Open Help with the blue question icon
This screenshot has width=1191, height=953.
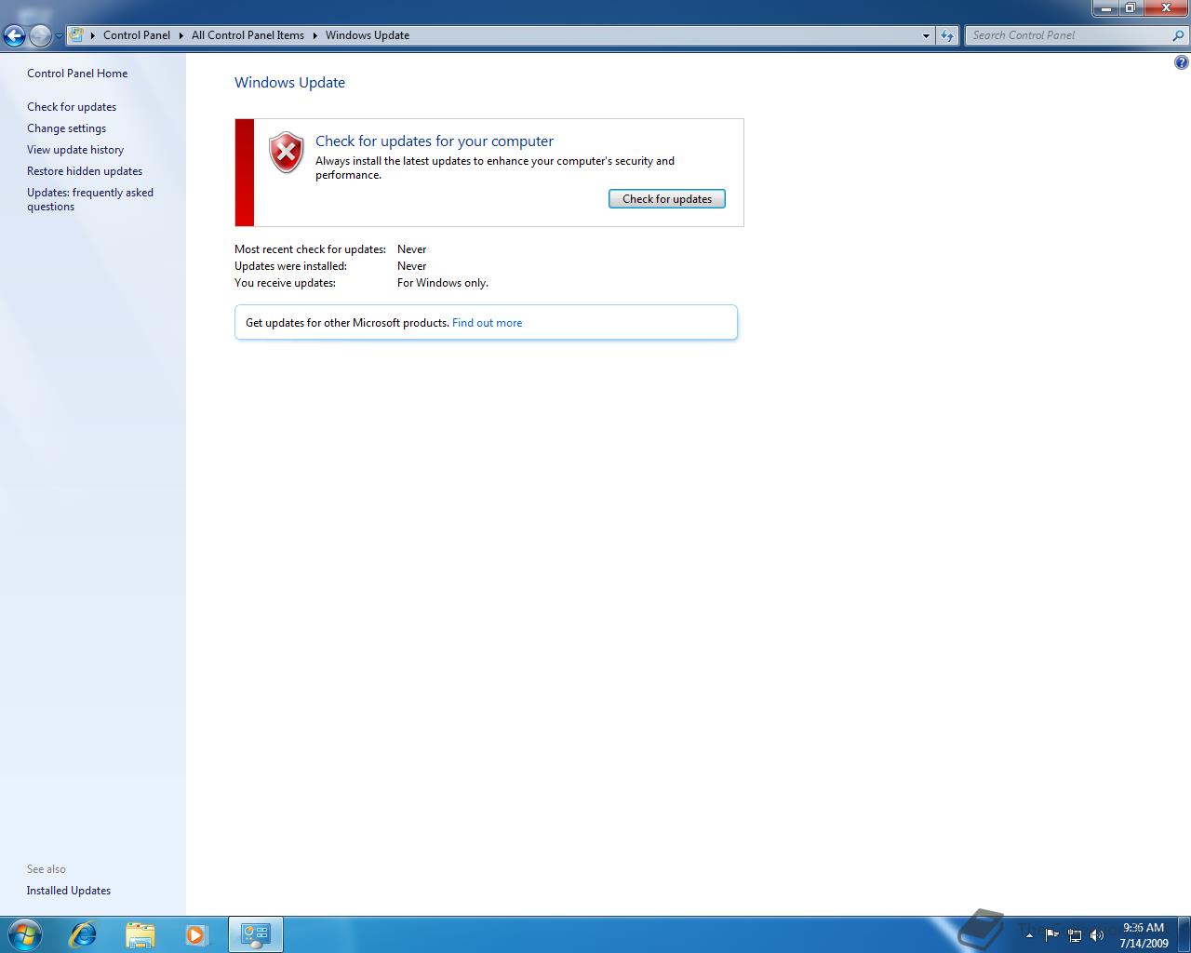click(1182, 63)
